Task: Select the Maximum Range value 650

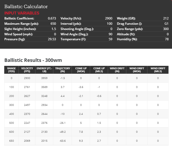Action: (54, 24)
